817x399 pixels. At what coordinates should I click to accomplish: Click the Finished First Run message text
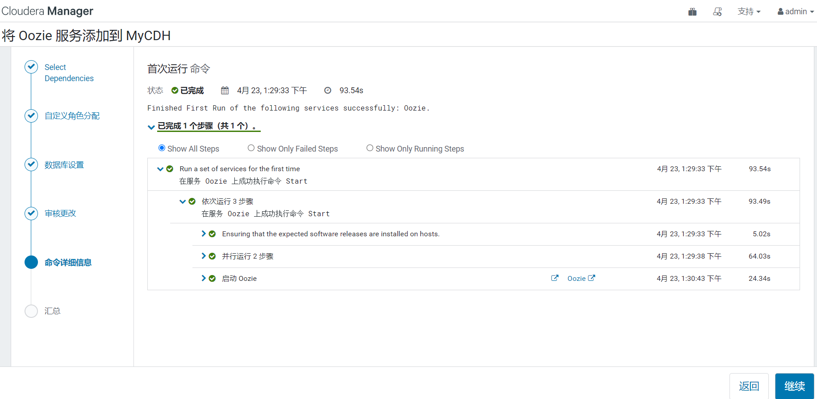tap(288, 108)
